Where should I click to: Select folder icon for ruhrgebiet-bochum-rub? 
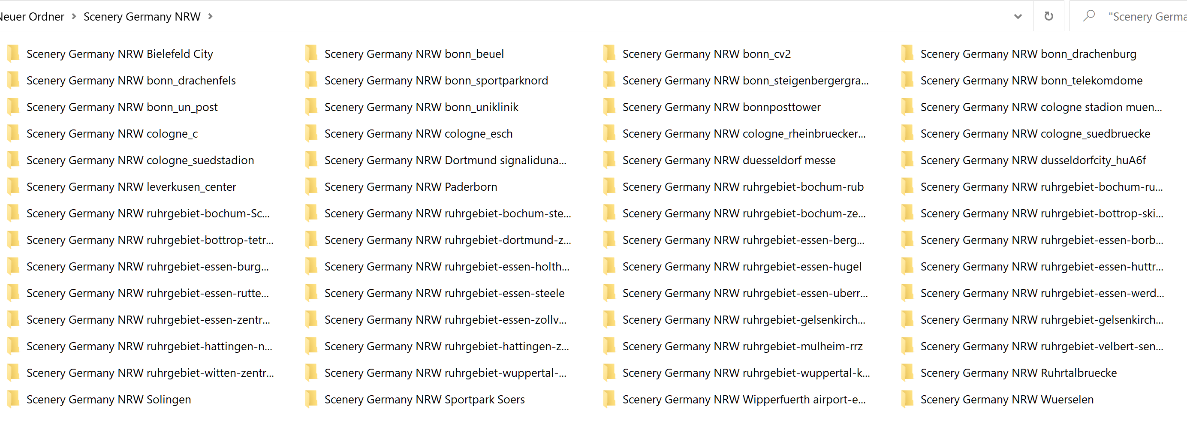[x=609, y=186]
